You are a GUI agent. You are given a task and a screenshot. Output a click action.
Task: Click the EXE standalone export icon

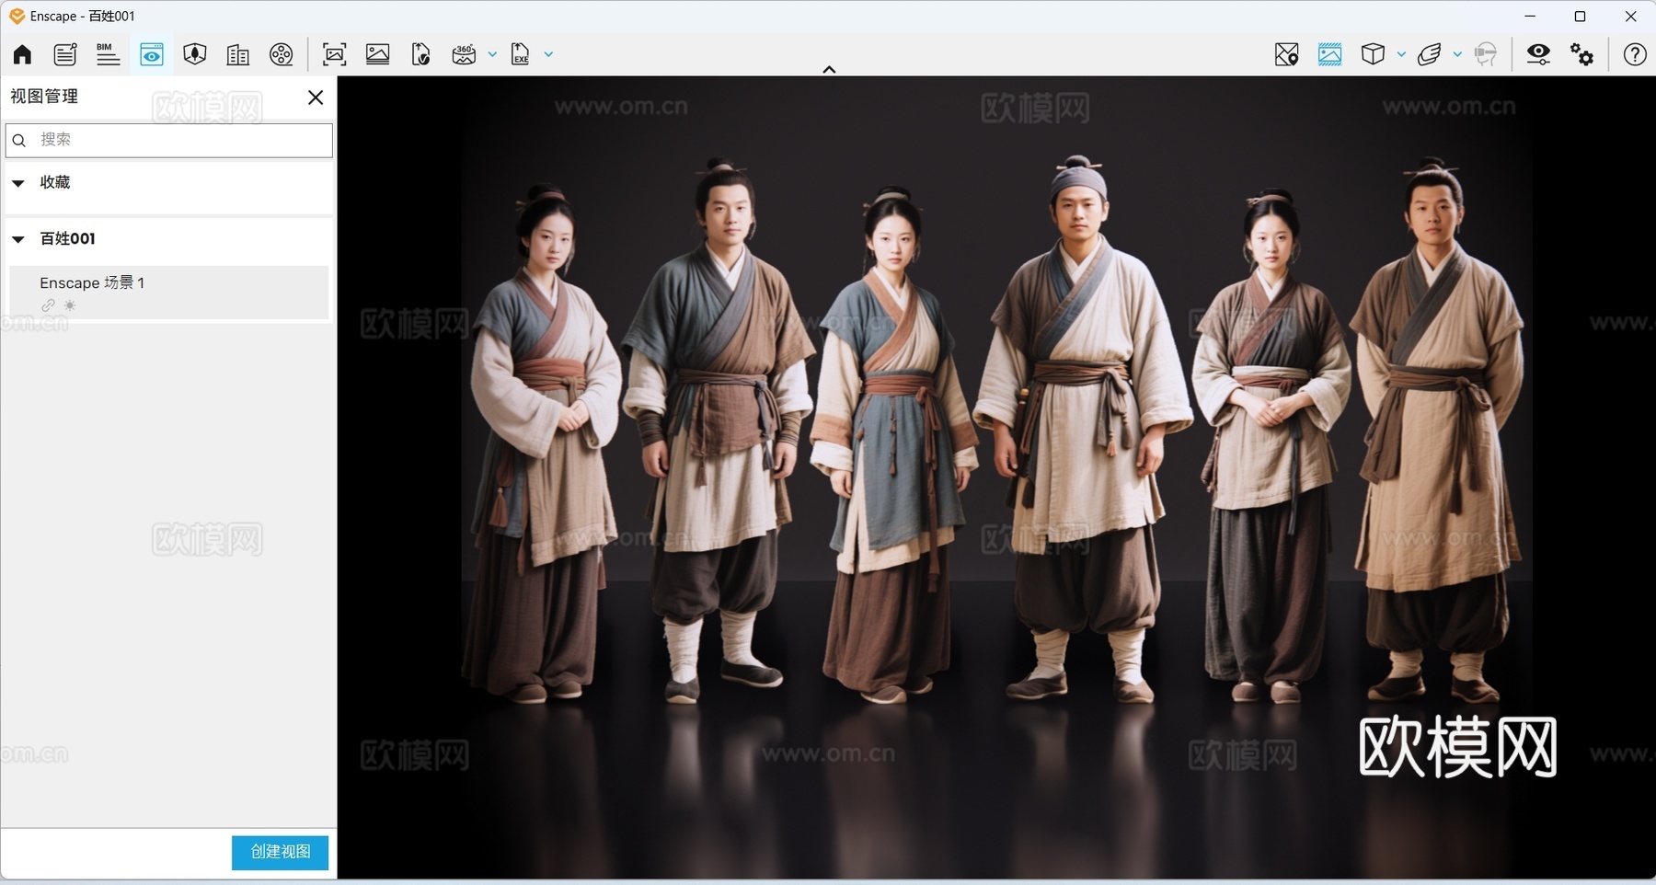pos(521,54)
